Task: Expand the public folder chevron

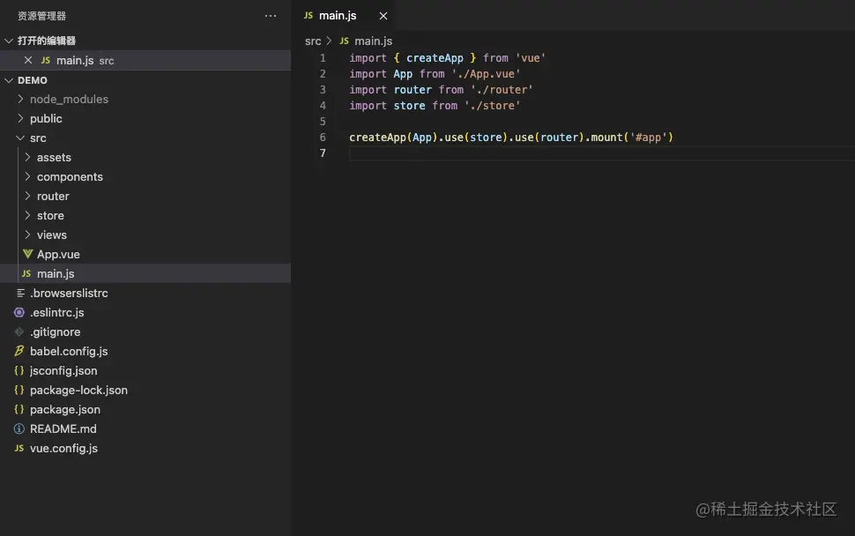Action: coord(20,118)
